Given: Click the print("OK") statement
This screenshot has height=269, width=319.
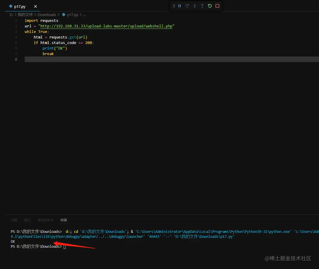Looking at the screenshot, I should point(55,48).
